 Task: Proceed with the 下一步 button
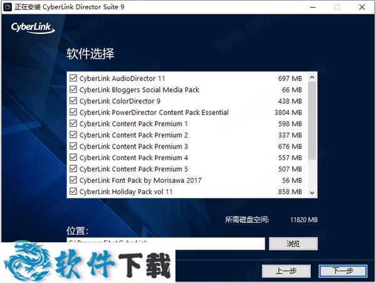343,270
